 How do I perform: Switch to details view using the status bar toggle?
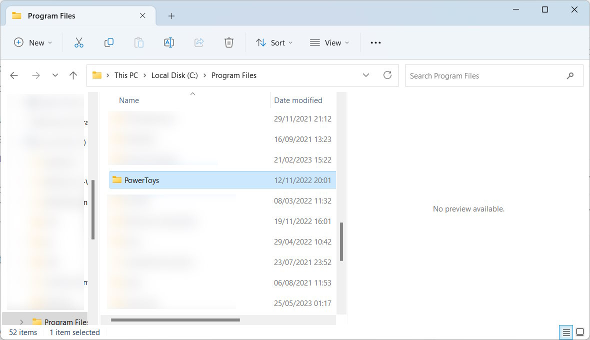(x=565, y=332)
